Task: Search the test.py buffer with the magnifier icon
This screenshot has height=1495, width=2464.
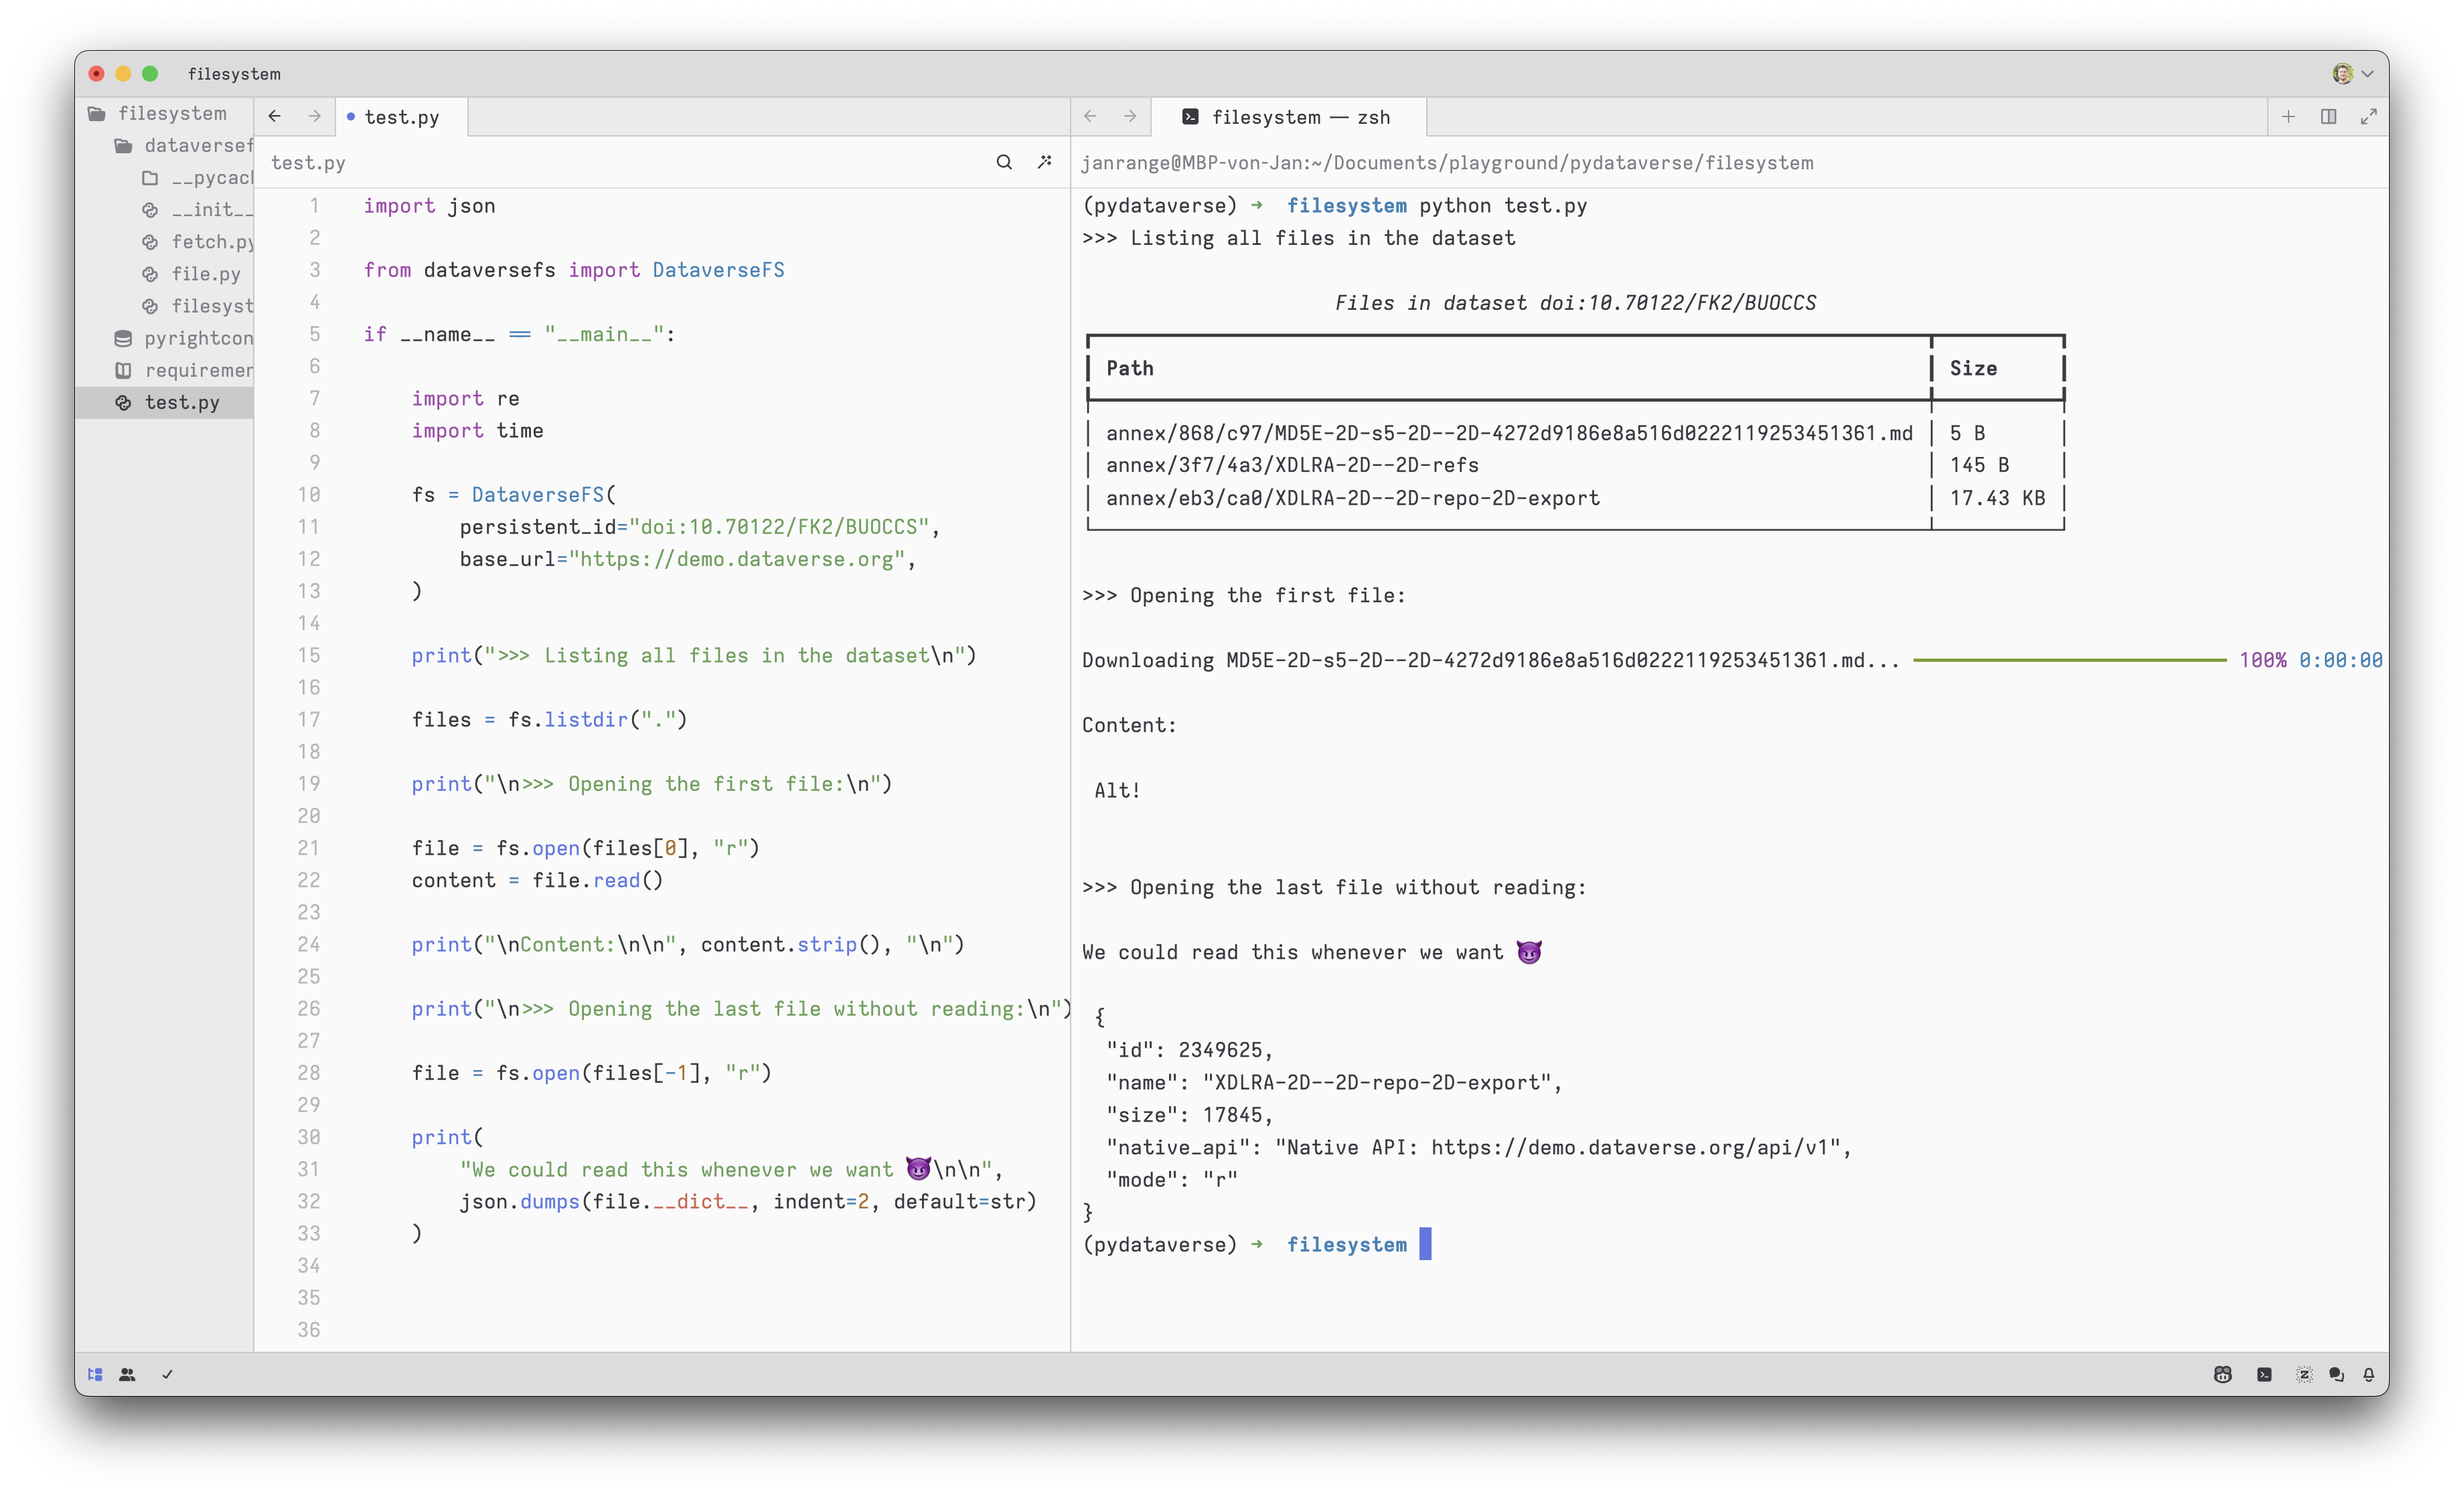Action: (x=1004, y=162)
